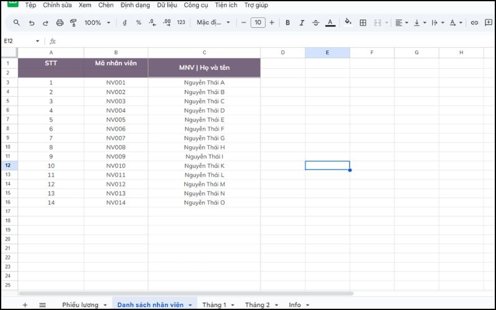
Task: Open the 100% zoom dropdown
Action: coord(97,23)
